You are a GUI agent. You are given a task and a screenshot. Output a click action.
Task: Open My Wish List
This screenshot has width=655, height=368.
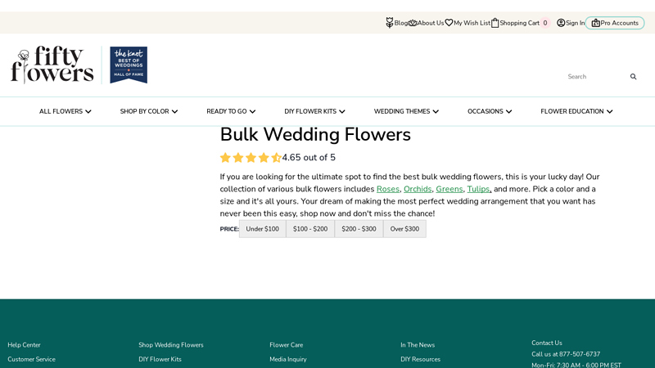[x=472, y=23]
